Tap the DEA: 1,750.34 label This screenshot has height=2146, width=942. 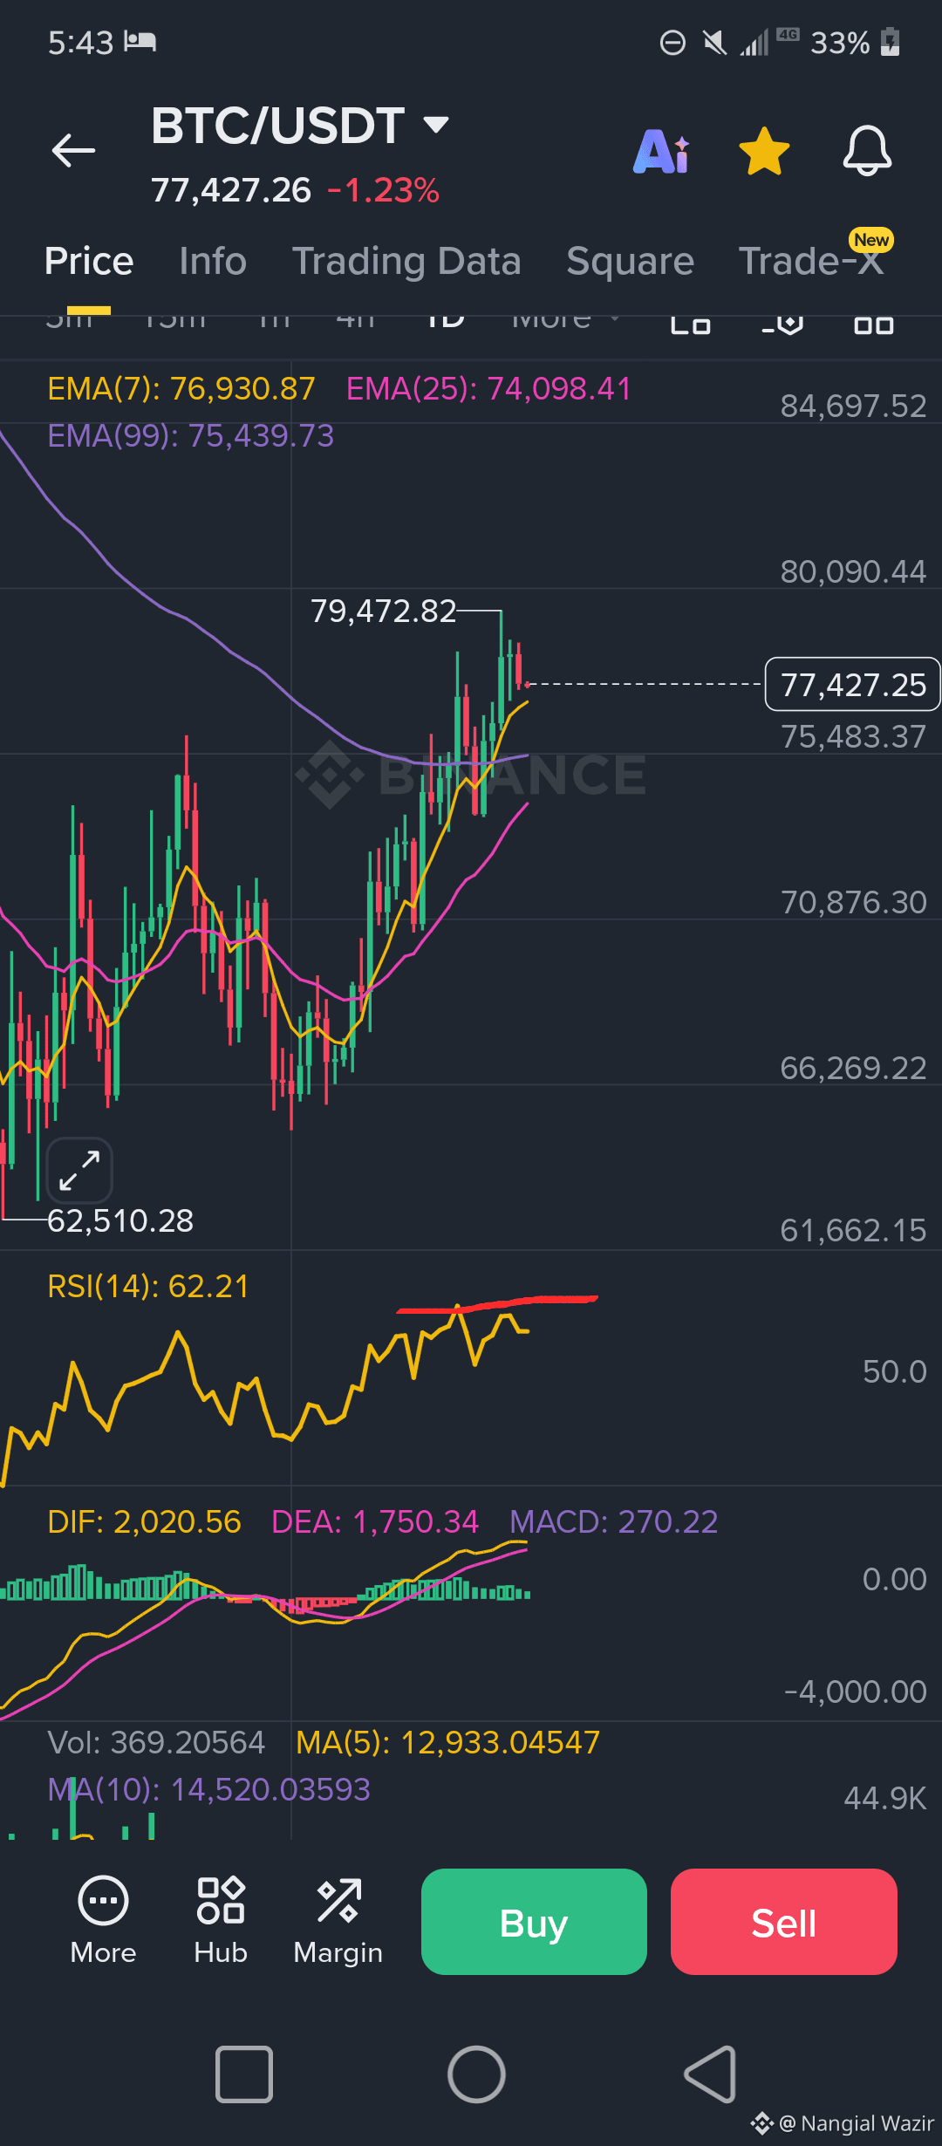tap(375, 1522)
